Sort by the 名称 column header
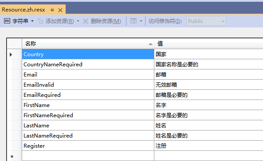 pos(88,44)
